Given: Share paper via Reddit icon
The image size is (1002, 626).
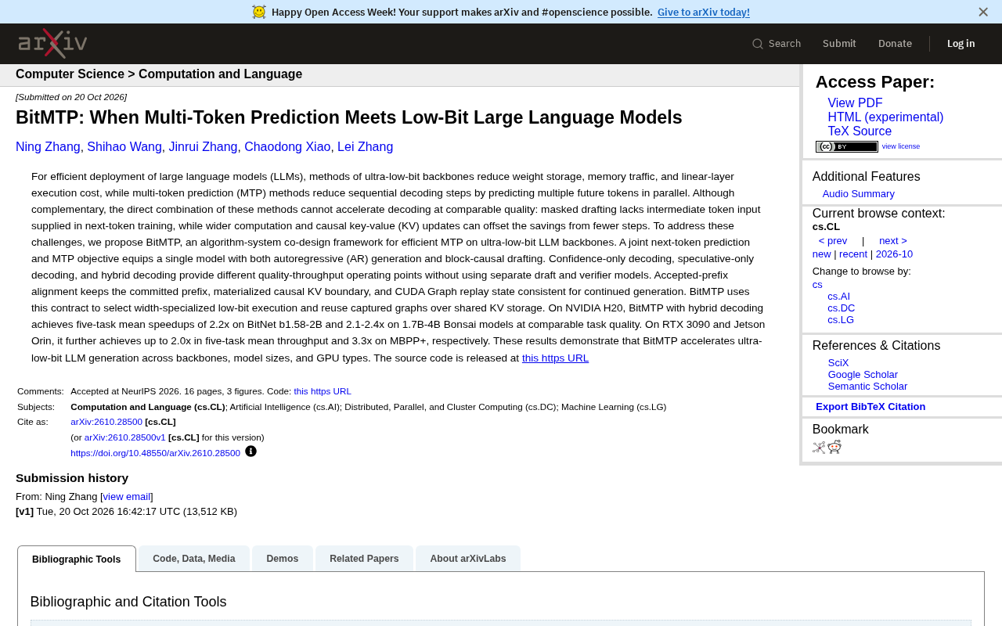Looking at the screenshot, I should (x=834, y=447).
